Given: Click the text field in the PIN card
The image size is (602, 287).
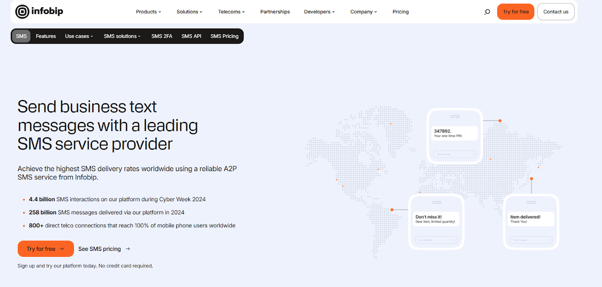Looking at the screenshot, I should pos(455,154).
